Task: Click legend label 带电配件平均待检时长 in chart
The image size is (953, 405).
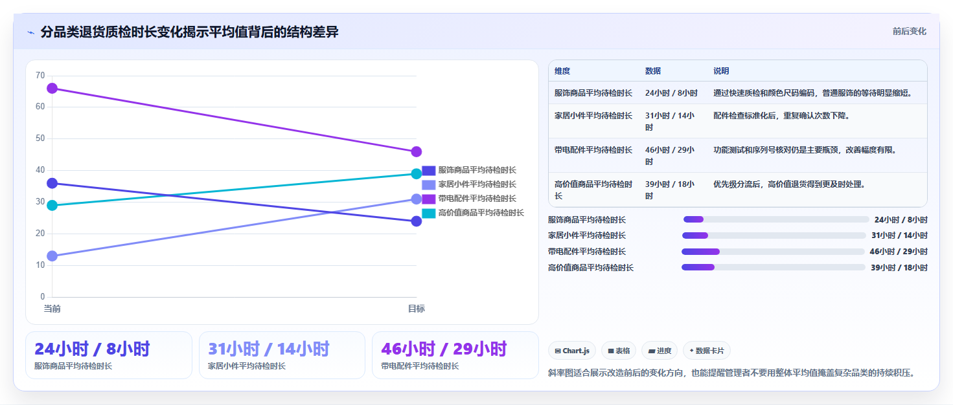Action: coord(477,199)
